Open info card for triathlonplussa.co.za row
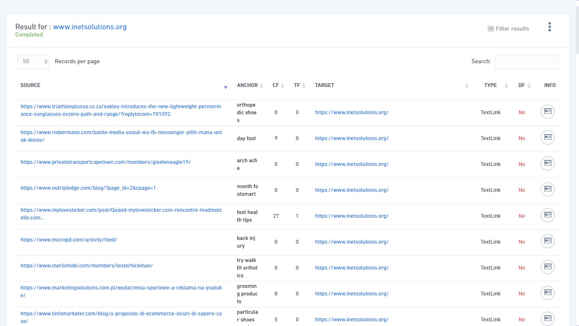 point(547,112)
